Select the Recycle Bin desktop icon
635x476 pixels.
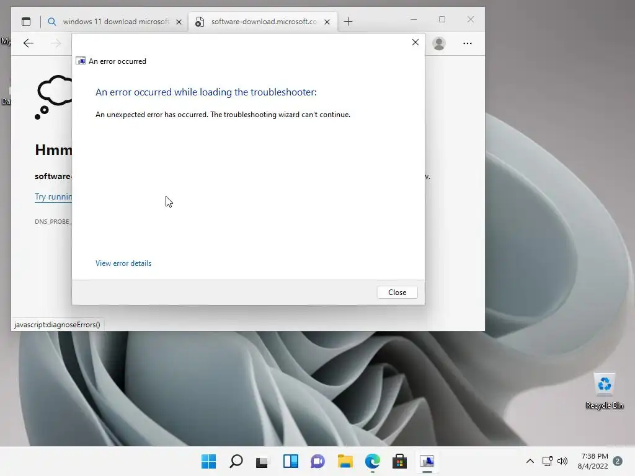(604, 391)
